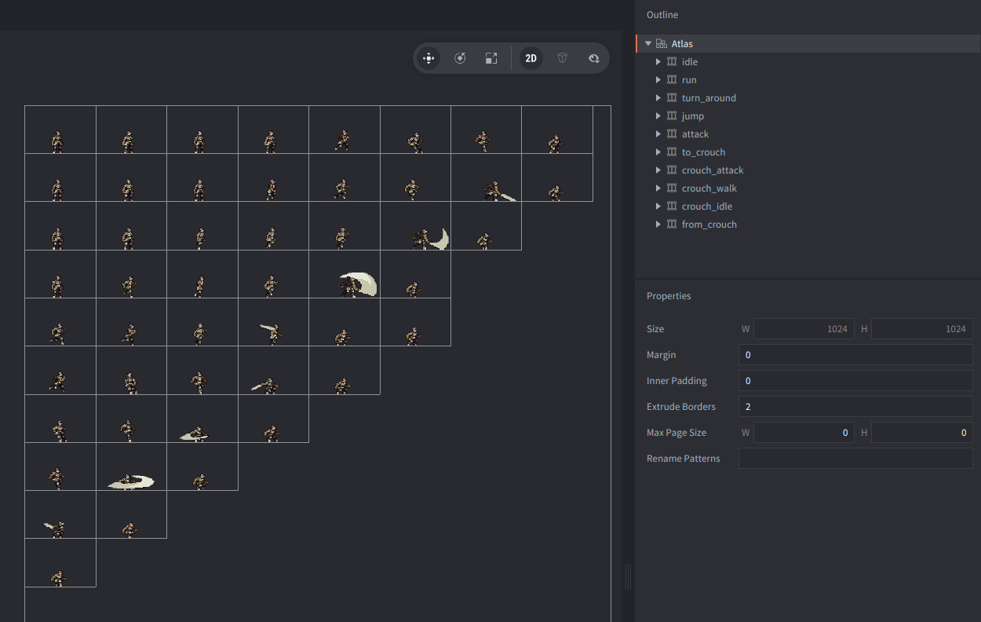Screen dimensions: 981x622
Task: Click the Atlas icon in Outline
Action: pyautogui.click(x=662, y=44)
